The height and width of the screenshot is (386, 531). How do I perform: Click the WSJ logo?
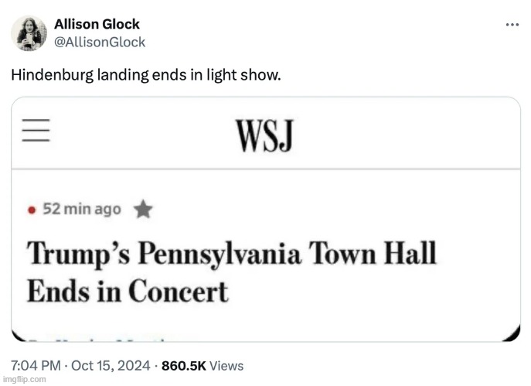pos(265,136)
